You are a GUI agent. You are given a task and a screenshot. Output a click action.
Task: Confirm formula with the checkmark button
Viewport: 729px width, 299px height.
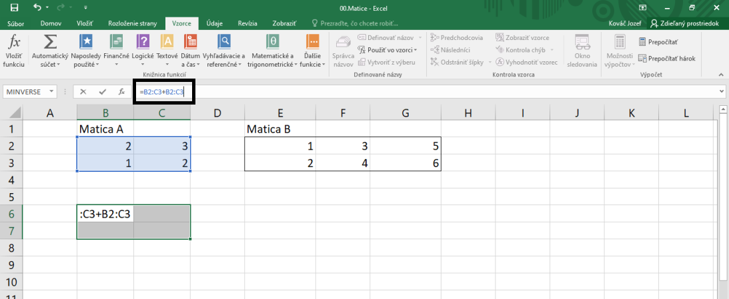(102, 92)
